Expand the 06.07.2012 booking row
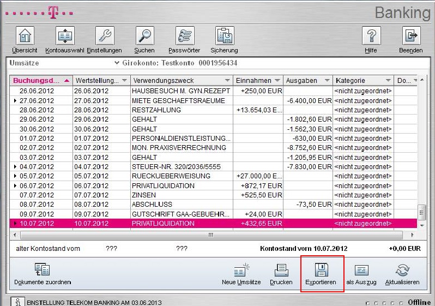 click(x=15, y=185)
